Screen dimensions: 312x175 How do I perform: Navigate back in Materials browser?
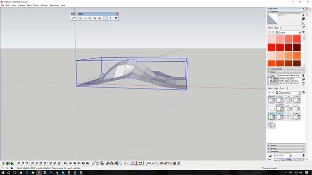pyautogui.click(x=270, y=32)
